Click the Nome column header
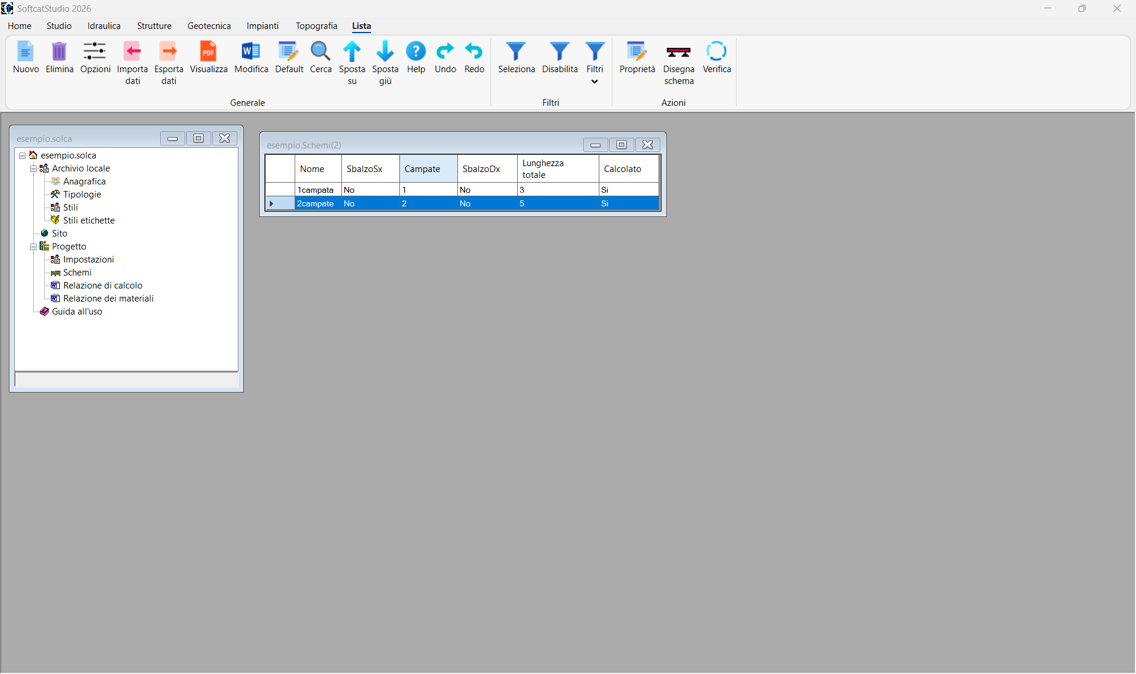The image size is (1136, 674). point(318,169)
